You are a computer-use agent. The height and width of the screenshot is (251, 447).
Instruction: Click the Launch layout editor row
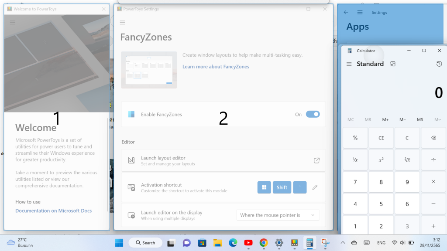coord(223,160)
